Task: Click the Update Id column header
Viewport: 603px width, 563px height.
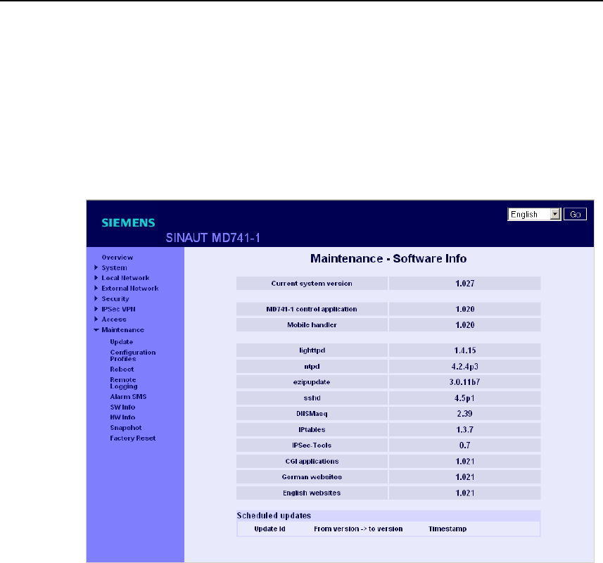Action: (269, 529)
